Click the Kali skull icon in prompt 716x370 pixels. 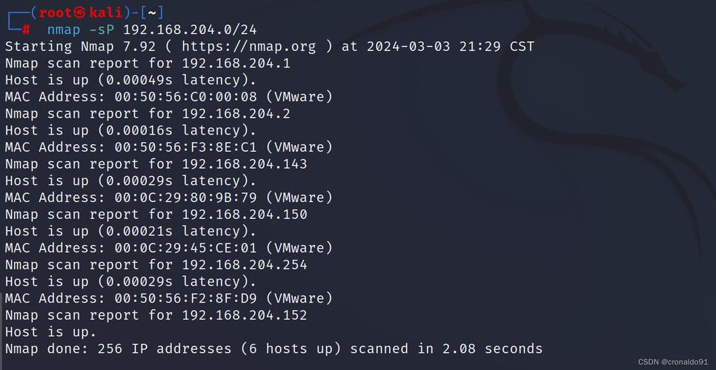(x=80, y=13)
